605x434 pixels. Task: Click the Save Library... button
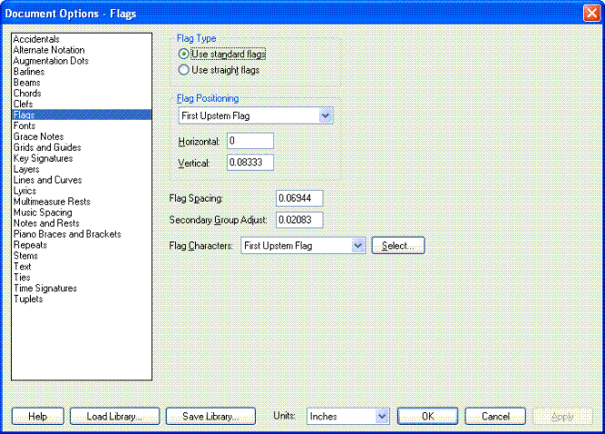point(210,417)
